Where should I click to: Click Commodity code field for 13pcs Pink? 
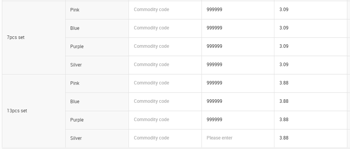pyautogui.click(x=165, y=83)
